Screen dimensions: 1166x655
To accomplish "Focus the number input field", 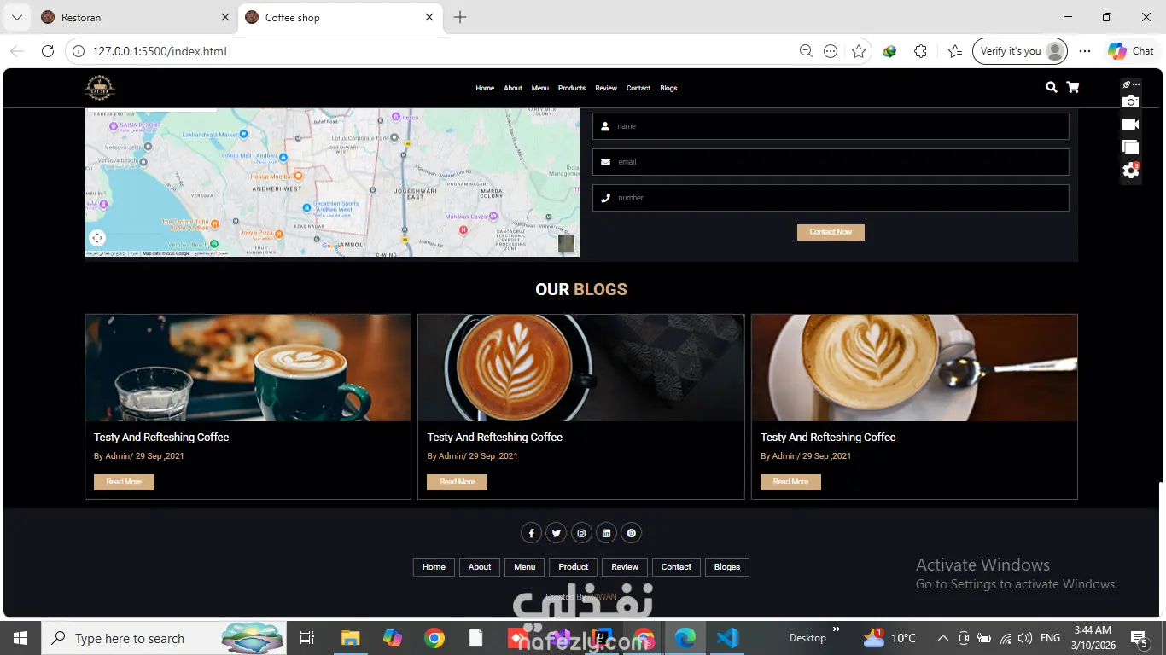I will [831, 198].
